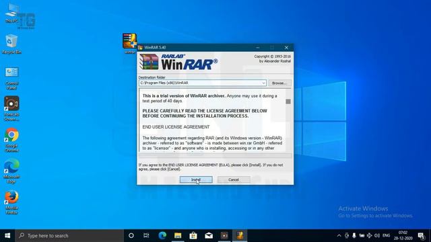This screenshot has width=431, height=242.
Task: Select the winrar installer desktop icon
Action: click(130, 43)
